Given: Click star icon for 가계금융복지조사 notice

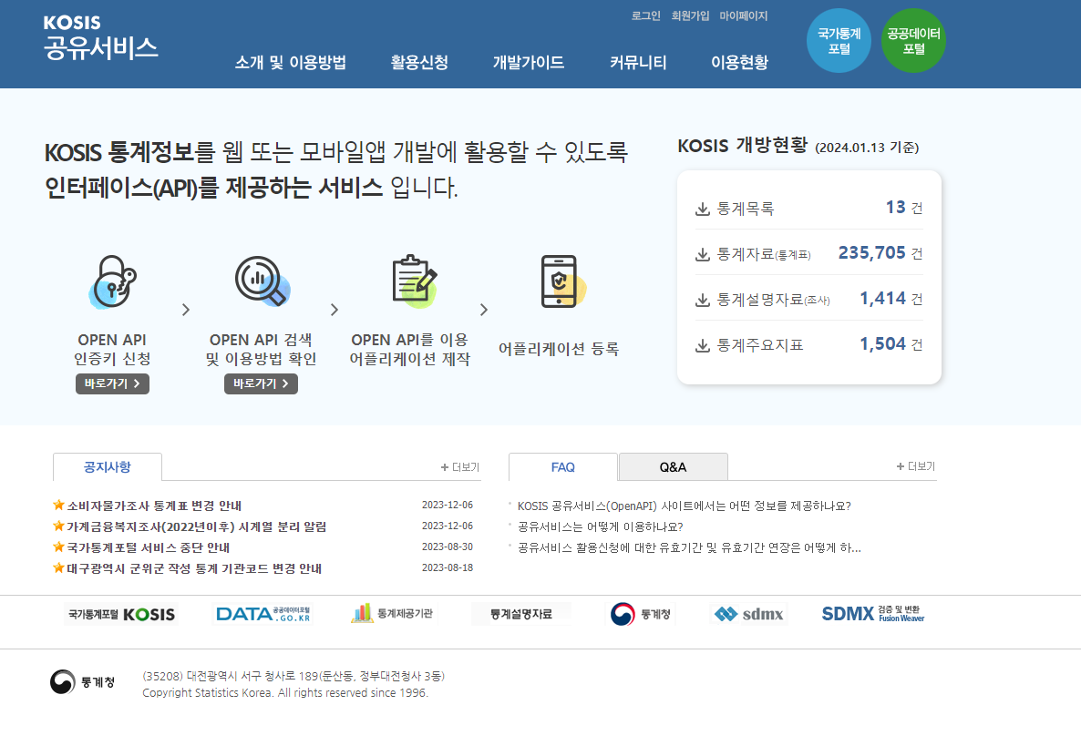Looking at the screenshot, I should (x=58, y=526).
